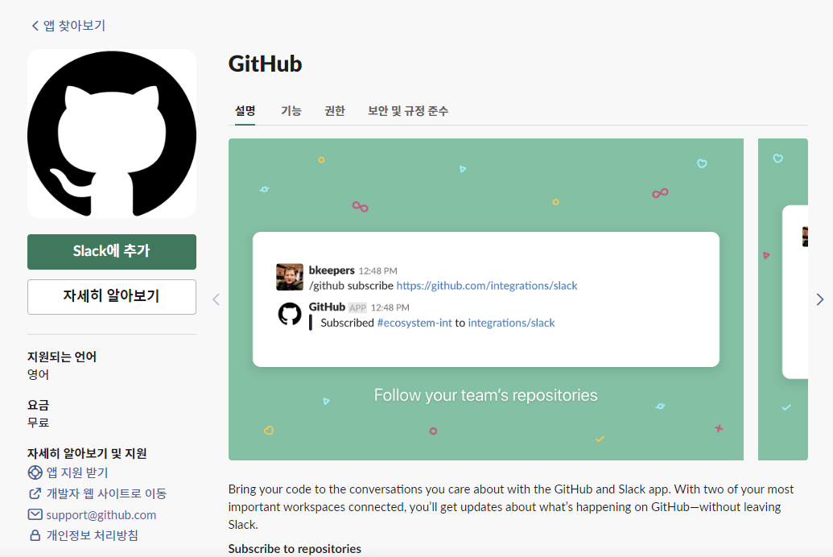Image resolution: width=833 pixels, height=557 pixels.
Task: Click the lifebuoy icon for 앱 지원 받기
Action: [35, 472]
